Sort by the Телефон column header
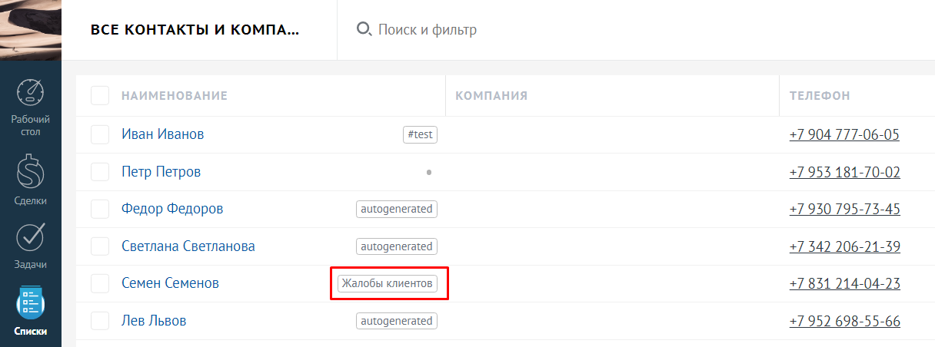This screenshot has width=935, height=347. tap(820, 96)
